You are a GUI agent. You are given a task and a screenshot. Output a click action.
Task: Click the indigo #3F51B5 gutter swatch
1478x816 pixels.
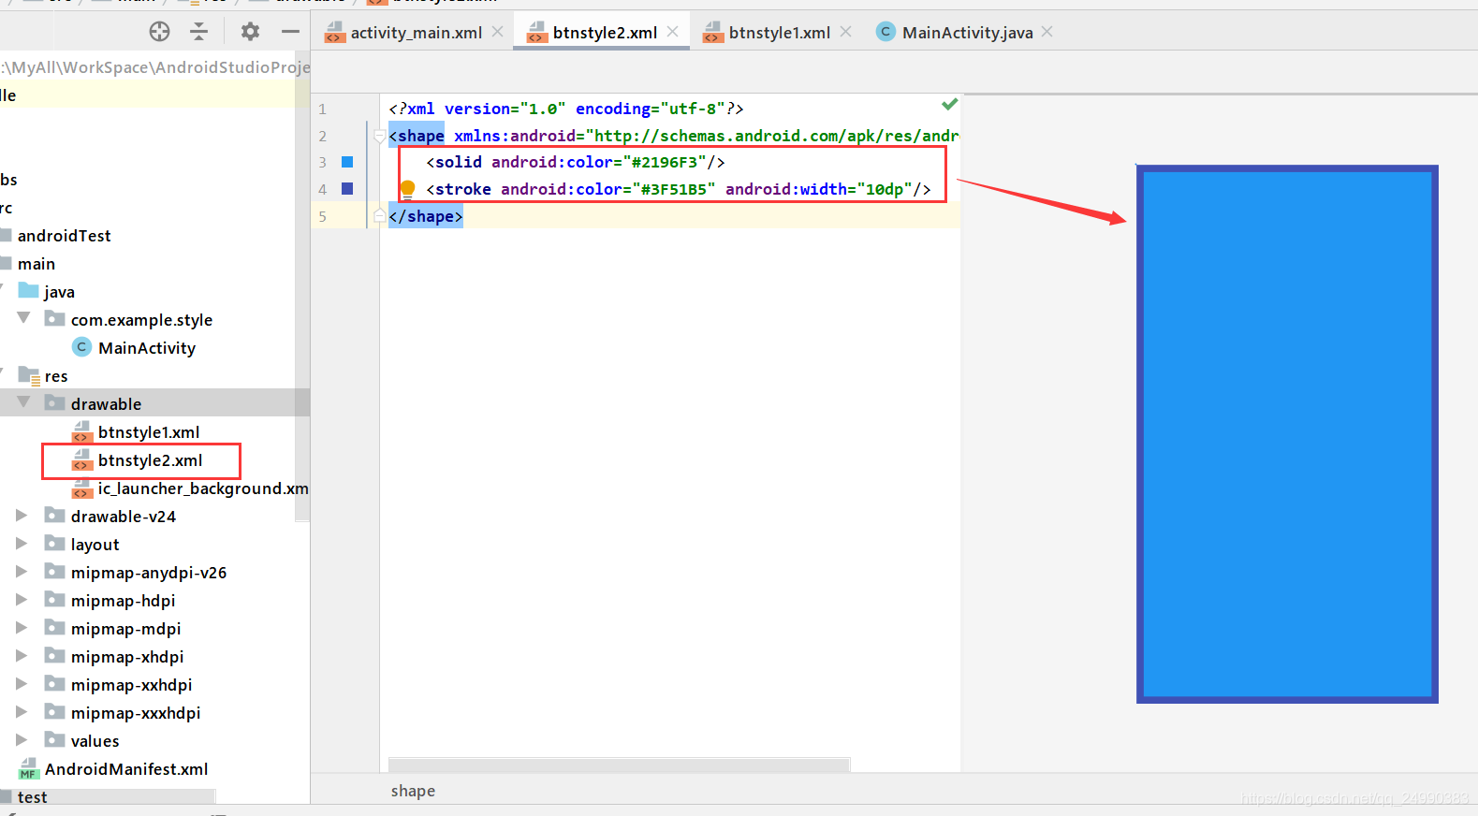(347, 189)
